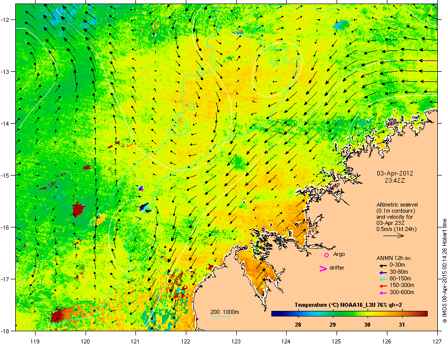
Task: Click the vertical IMOS Hobart time stamp
Action: coord(444,271)
